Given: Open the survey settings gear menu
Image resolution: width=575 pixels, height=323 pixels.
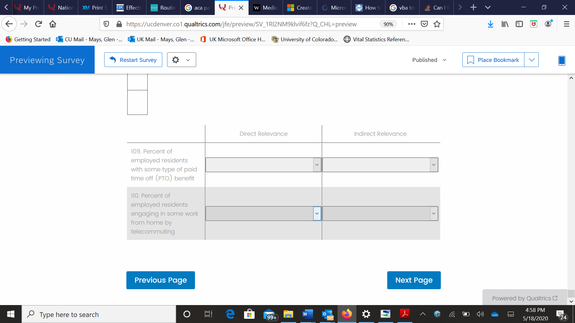Looking at the screenshot, I should (181, 60).
